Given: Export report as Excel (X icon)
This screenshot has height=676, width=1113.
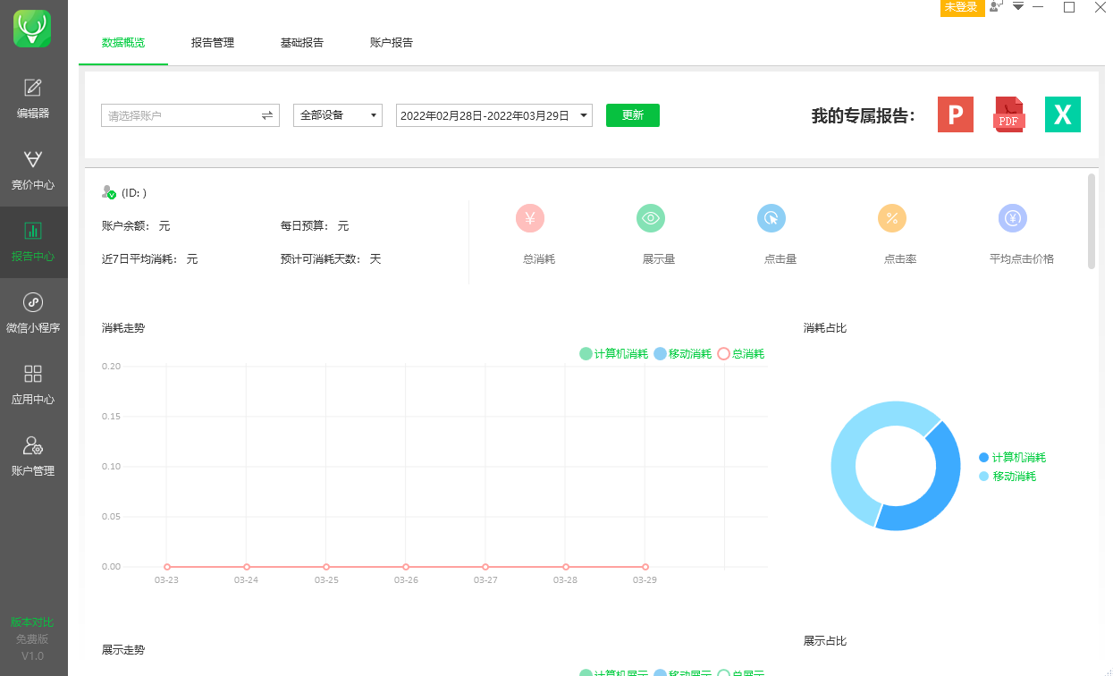Looking at the screenshot, I should pos(1062,114).
